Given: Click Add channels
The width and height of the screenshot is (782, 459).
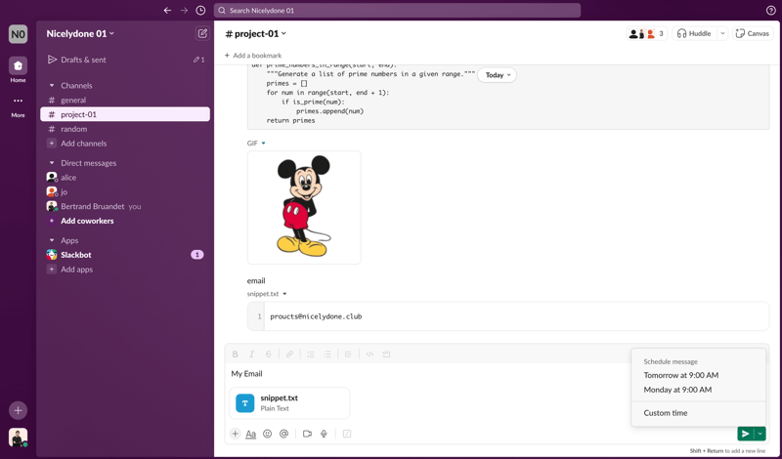Looking at the screenshot, I should pyautogui.click(x=125, y=144).
